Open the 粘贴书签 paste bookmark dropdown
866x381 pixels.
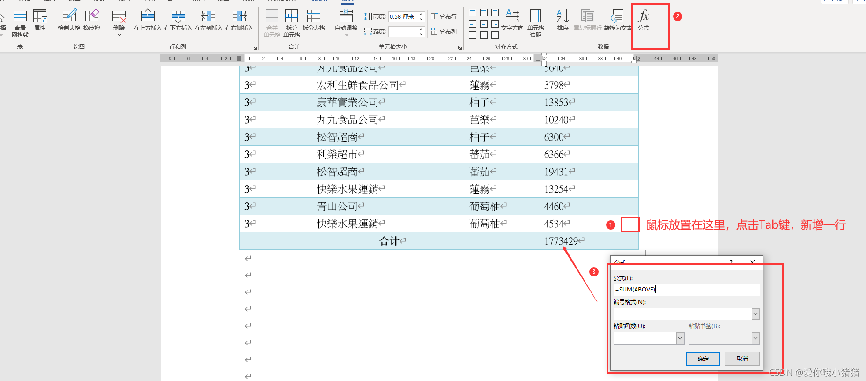pyautogui.click(x=755, y=338)
